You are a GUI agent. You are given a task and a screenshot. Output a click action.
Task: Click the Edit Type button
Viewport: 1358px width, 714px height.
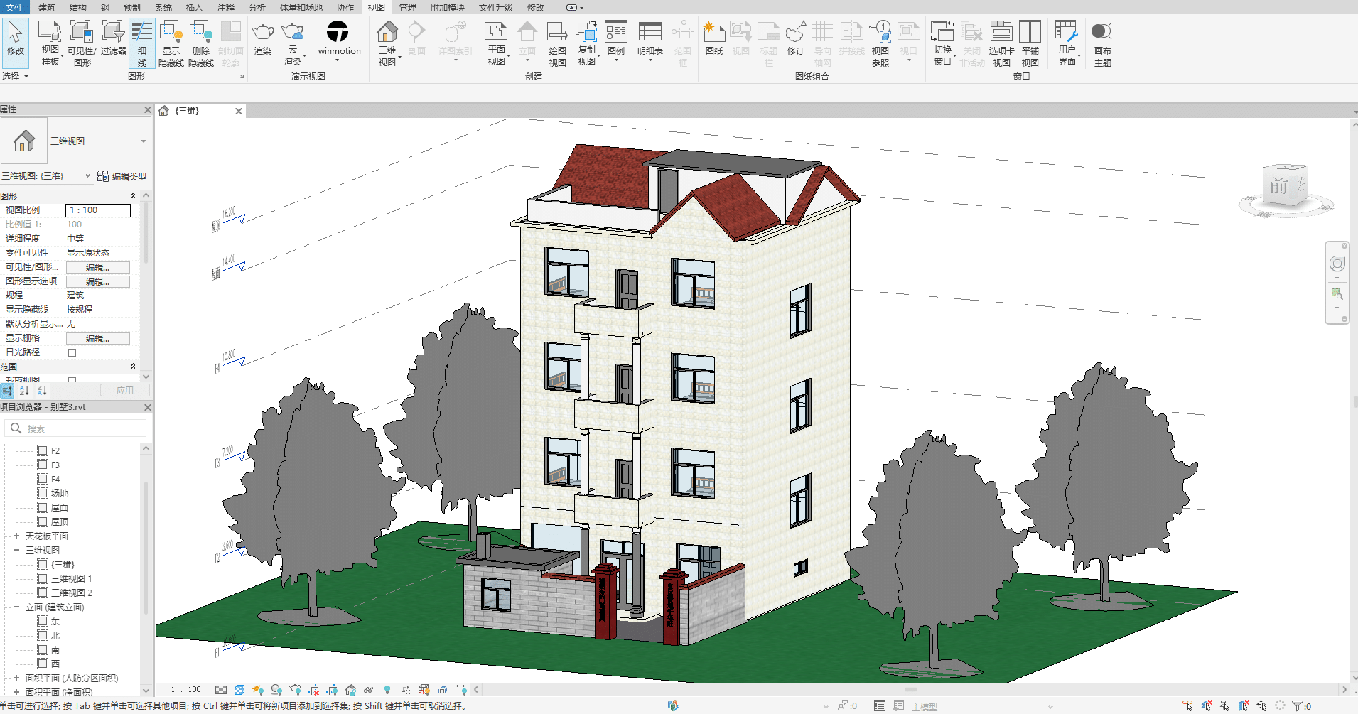click(x=122, y=176)
